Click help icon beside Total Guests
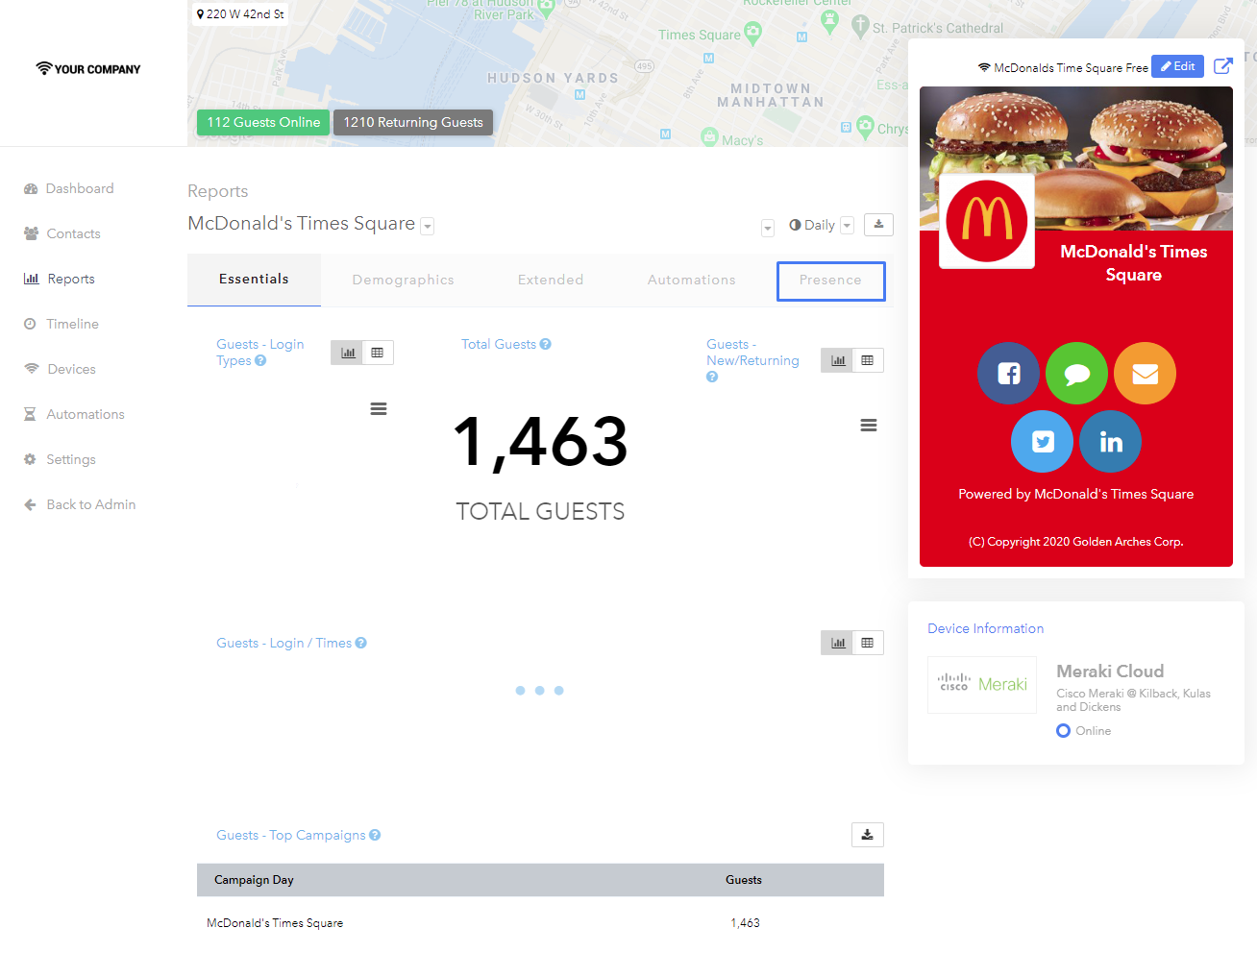1257x977 pixels. [x=546, y=344]
